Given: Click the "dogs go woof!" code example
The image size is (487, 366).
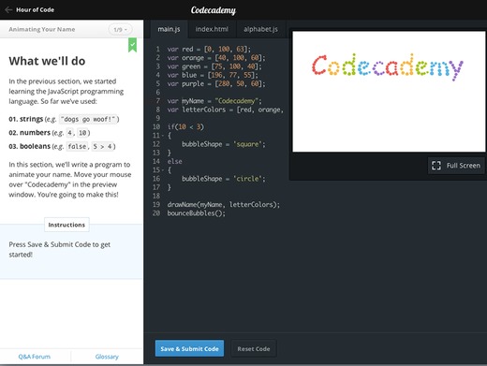Looking at the screenshot, I should [88, 119].
